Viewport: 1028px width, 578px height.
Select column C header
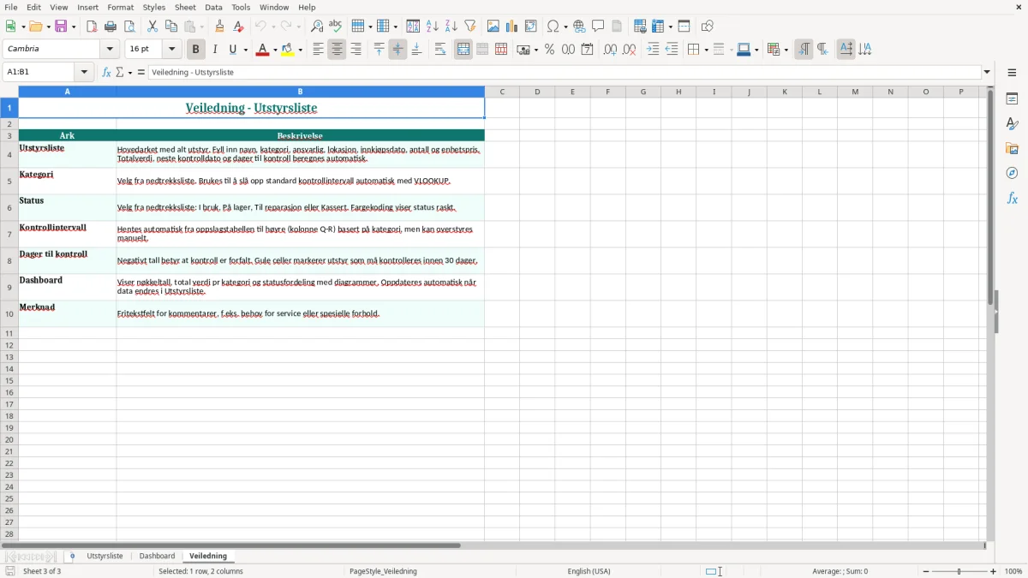(x=502, y=92)
